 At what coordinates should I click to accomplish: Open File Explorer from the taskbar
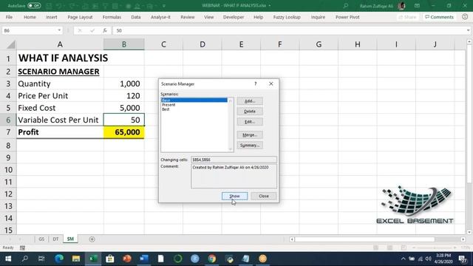pyautogui.click(x=76, y=259)
